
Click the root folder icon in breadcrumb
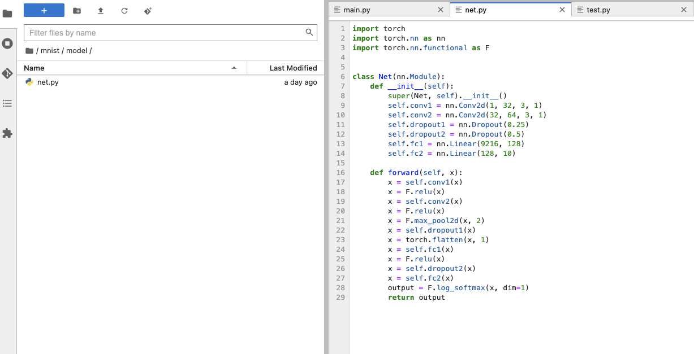(x=29, y=51)
